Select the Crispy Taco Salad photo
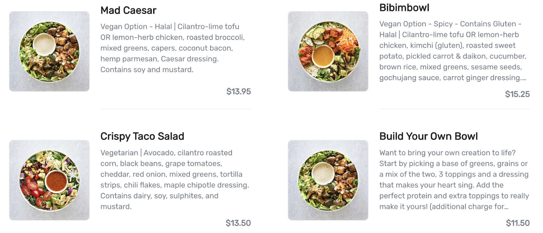This screenshot has width=543, height=233. [x=49, y=180]
